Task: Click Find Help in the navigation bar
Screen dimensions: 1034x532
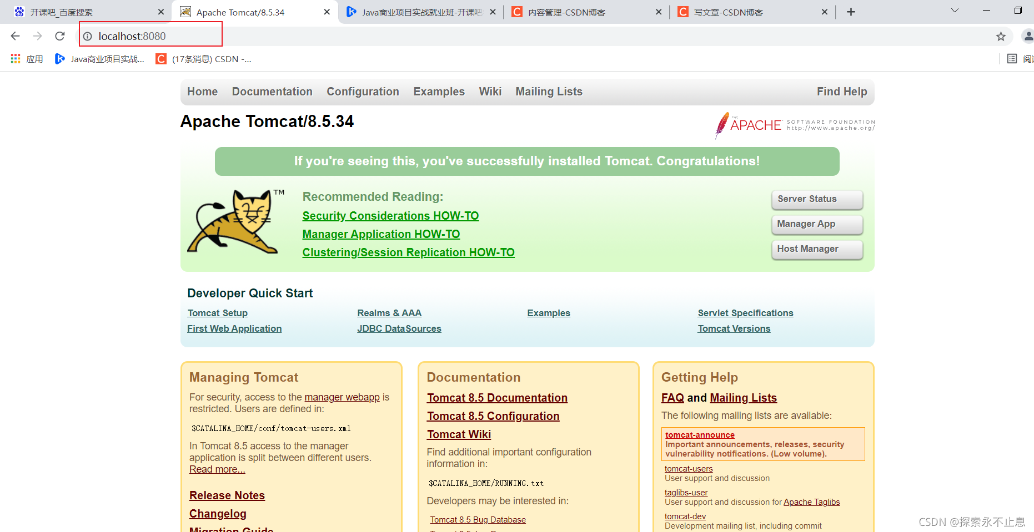Action: 842,92
